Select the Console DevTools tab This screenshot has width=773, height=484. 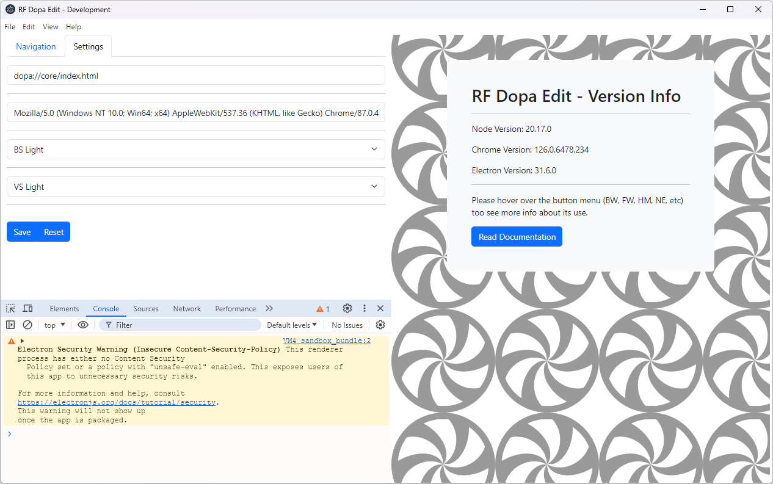pos(106,309)
